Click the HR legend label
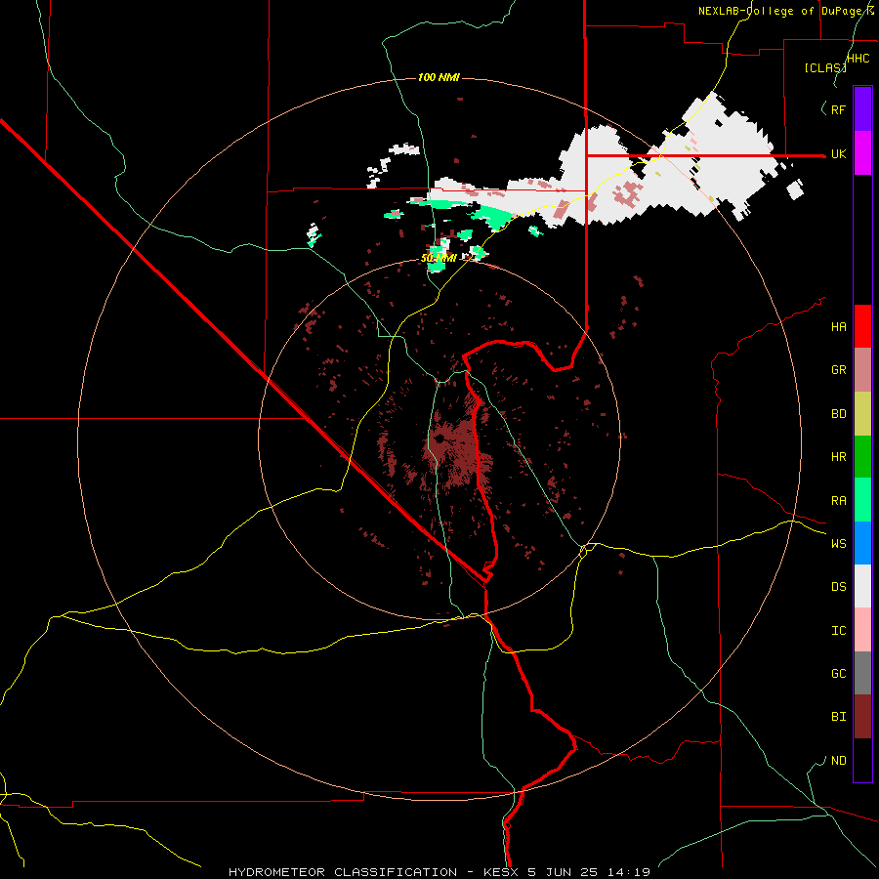Viewport: 879px width, 879px height. [x=838, y=457]
